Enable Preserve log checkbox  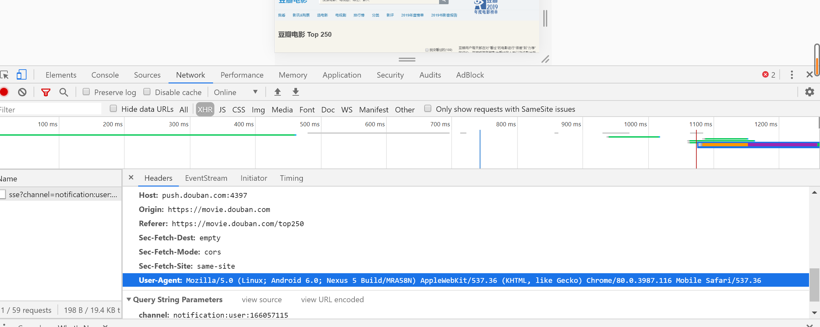[x=86, y=92]
